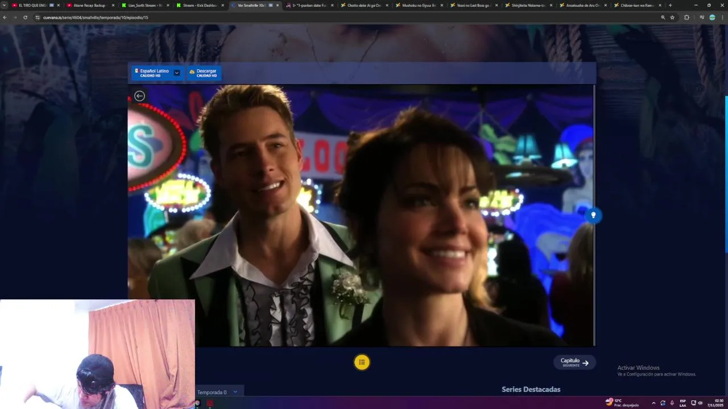Click the audio indicator on EL TIRO tab
Viewport: 728px width, 409px height.
tap(51, 5)
